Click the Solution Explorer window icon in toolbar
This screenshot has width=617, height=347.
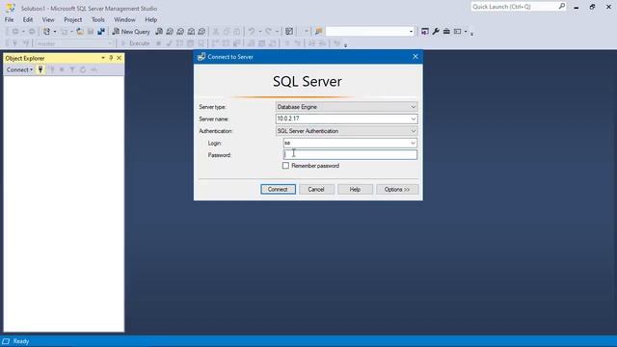click(425, 32)
